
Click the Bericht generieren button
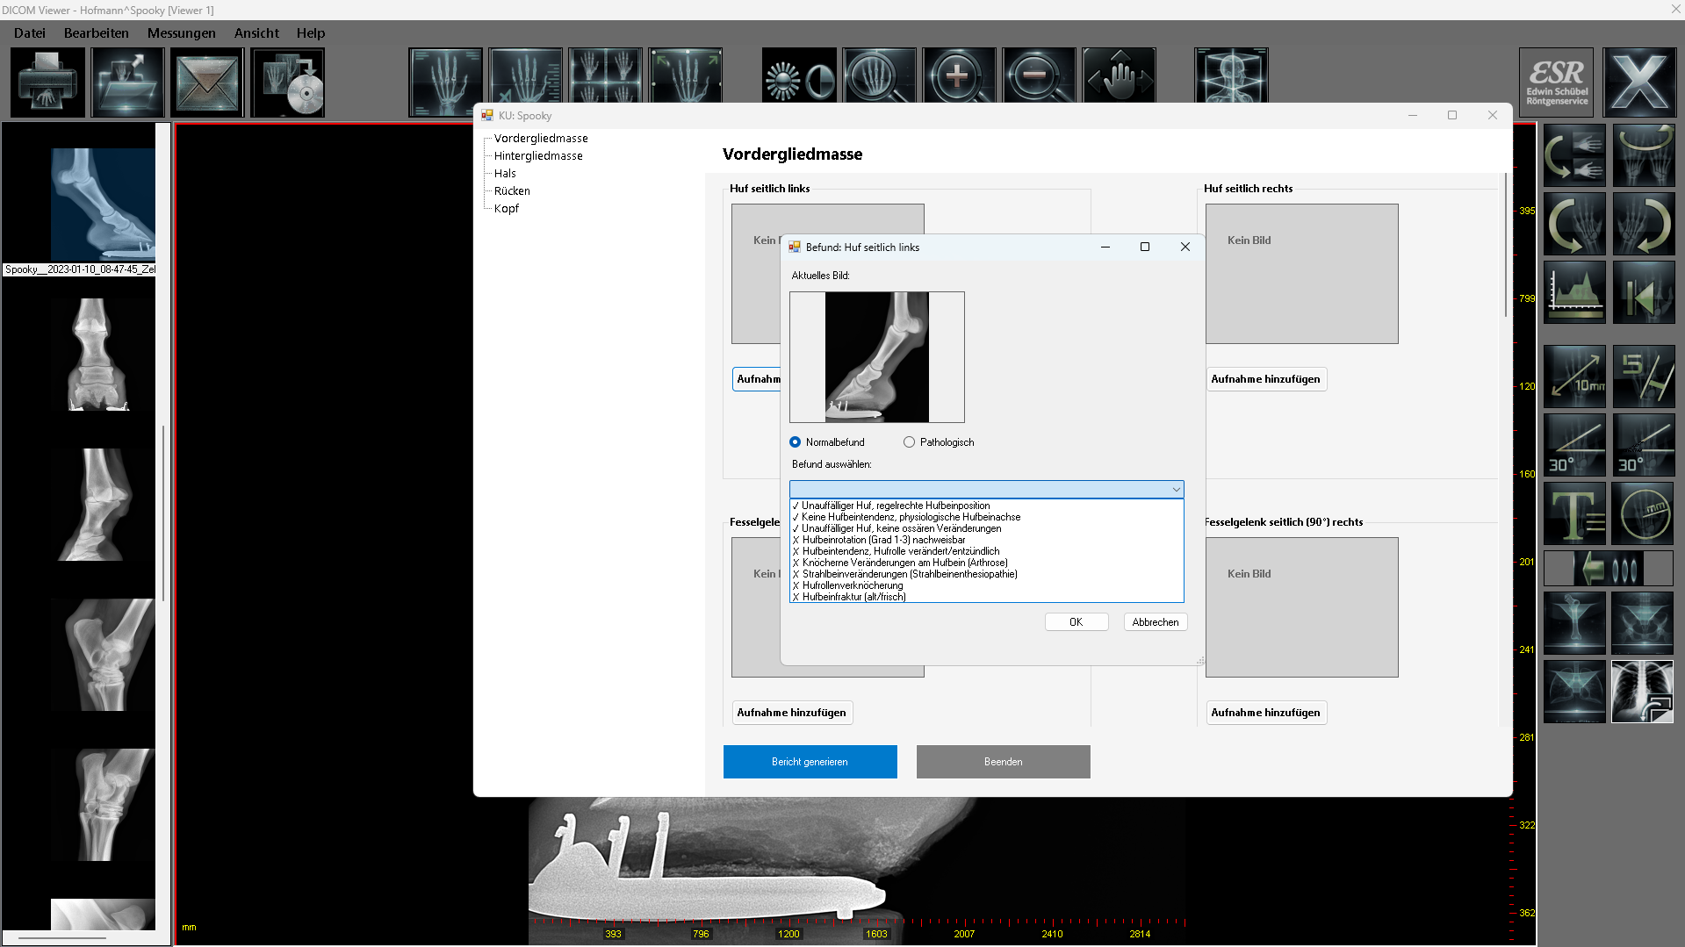pos(810,762)
